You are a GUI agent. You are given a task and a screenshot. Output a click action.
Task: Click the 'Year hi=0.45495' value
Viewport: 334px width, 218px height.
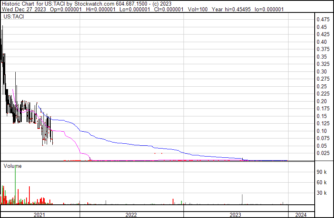tap(231, 9)
